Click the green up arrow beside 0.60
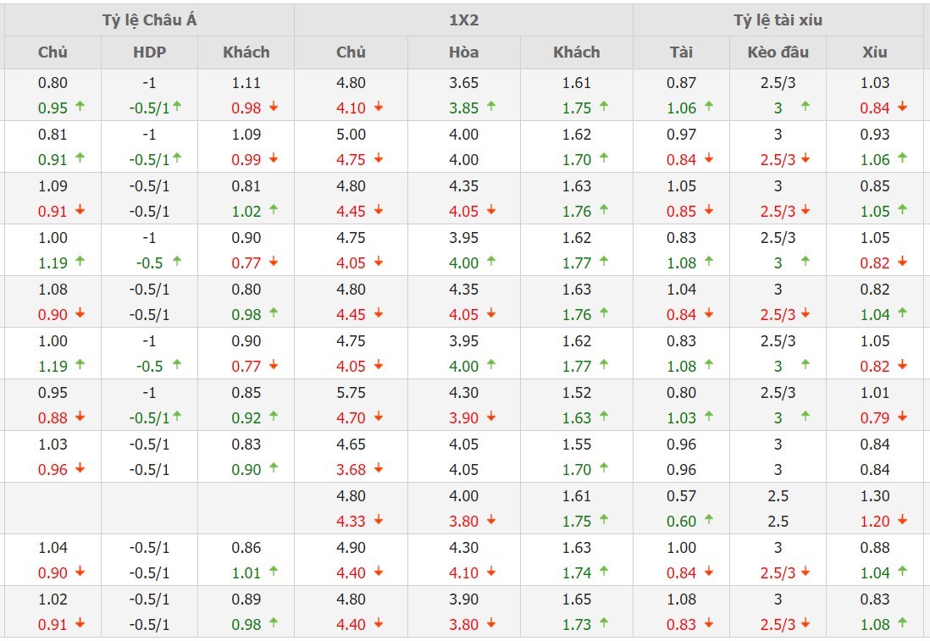This screenshot has height=641, width=930. (x=709, y=521)
